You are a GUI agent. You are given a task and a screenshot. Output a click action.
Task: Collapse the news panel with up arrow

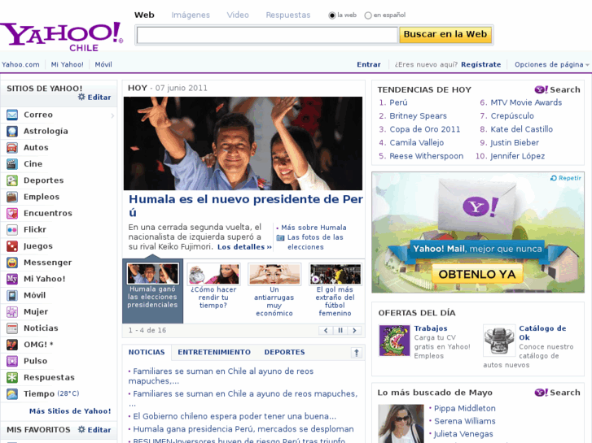point(357,353)
